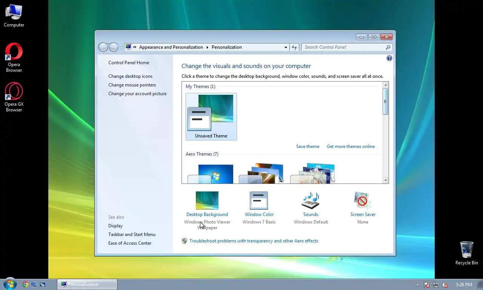The height and width of the screenshot is (290, 483).
Task: Open Control Panel Home link
Action: tap(129, 63)
